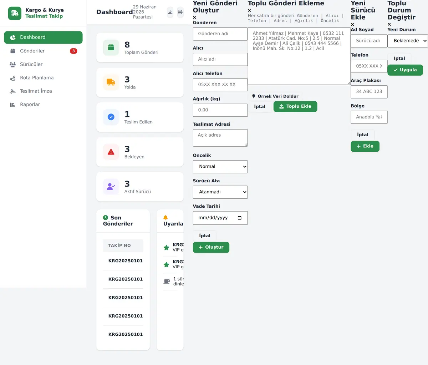Open Teslimat İmza page

coord(43,91)
